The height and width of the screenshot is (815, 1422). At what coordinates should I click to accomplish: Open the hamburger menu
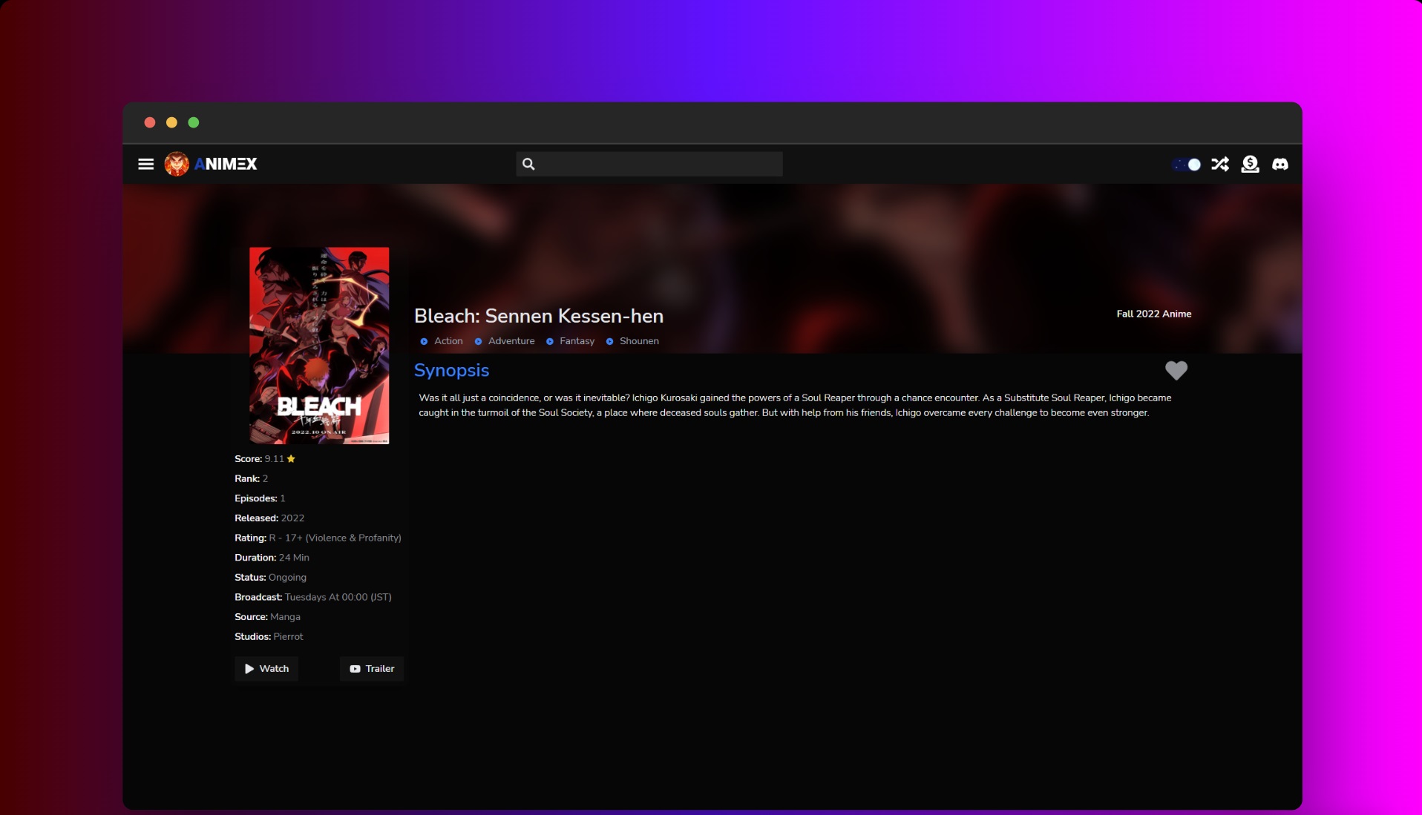pyautogui.click(x=145, y=164)
